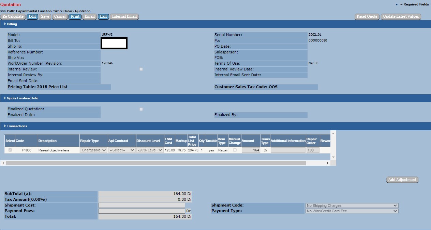Click Update Latest Values button
Image resolution: width=431 pixels, height=230 pixels.
[401, 17]
